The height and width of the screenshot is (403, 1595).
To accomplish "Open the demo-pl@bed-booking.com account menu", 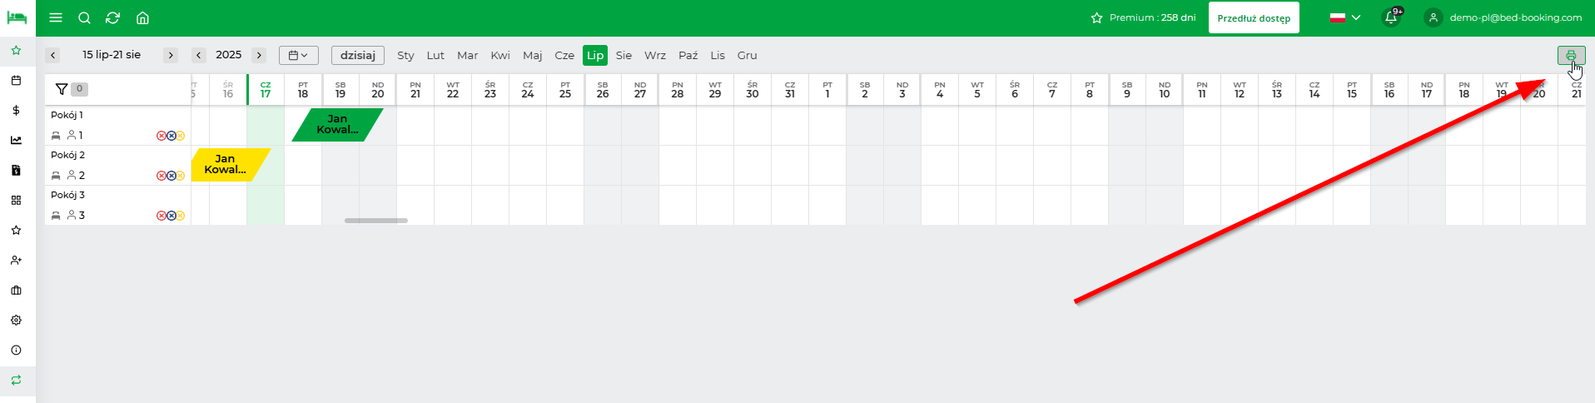I will pyautogui.click(x=1503, y=17).
